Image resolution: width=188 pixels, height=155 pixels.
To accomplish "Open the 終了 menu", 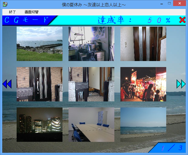I will (12, 12).
